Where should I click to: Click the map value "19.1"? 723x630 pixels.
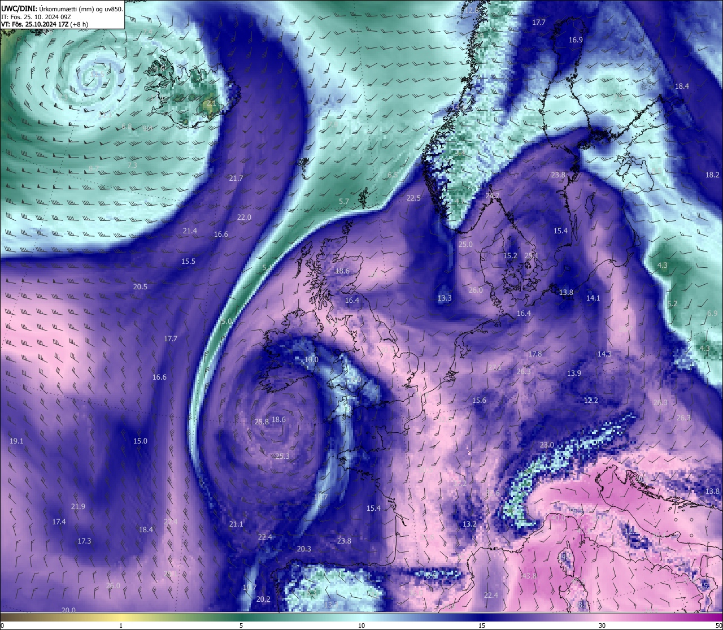click(x=16, y=441)
